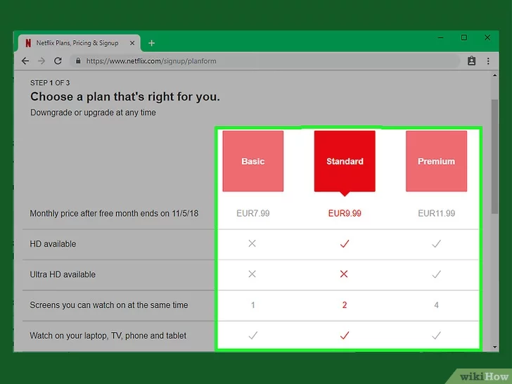Choose the Premium plan tile
Screen dimensions: 512x384
pyautogui.click(x=436, y=161)
